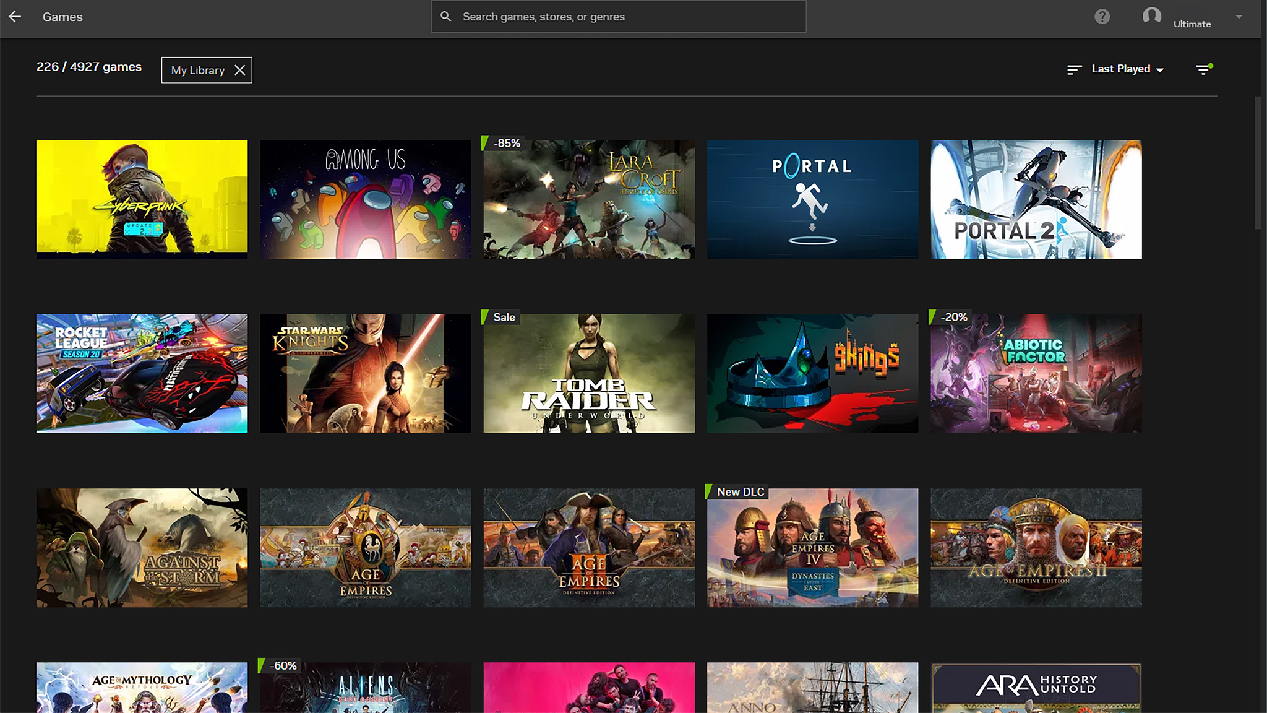Viewport: 1267px width, 713px height.
Task: Open the Cyberpunk 2077 game tile
Action: point(141,199)
